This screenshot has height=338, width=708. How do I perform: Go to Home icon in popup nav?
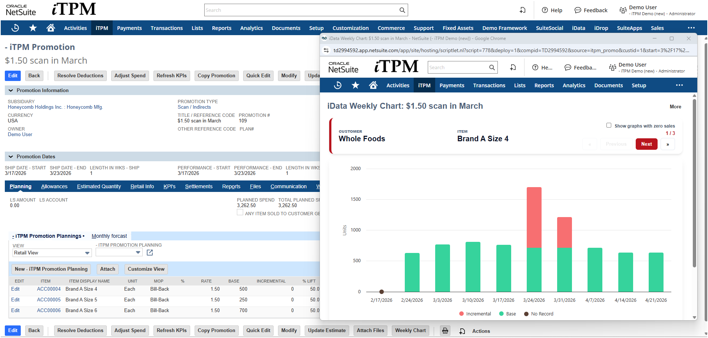(373, 85)
